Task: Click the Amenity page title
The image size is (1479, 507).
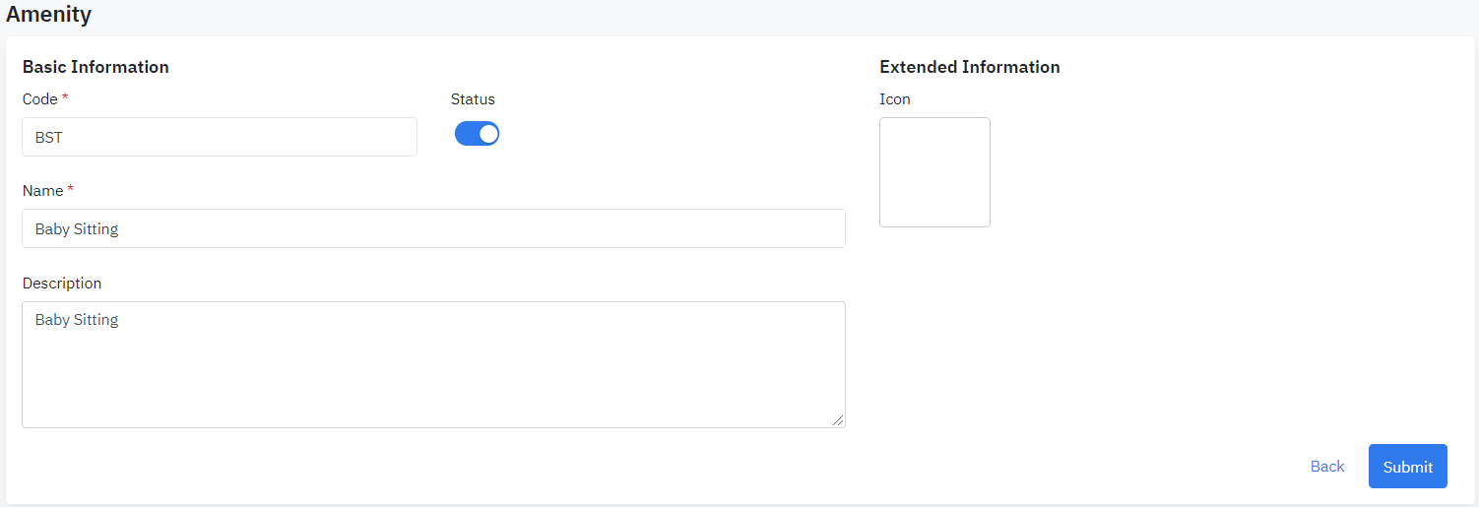Action: (48, 15)
